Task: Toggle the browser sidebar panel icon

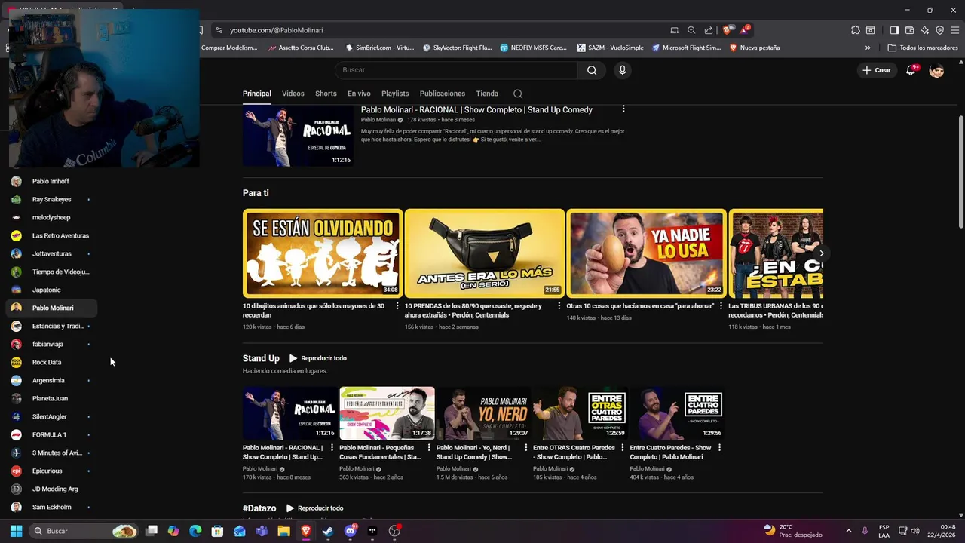Action: pyautogui.click(x=894, y=30)
